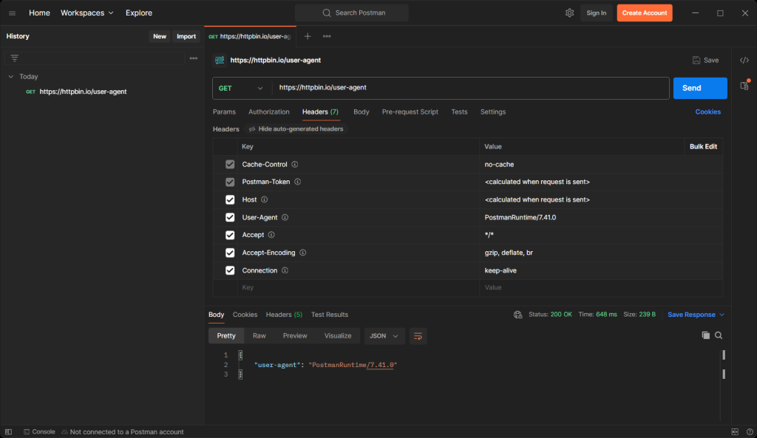Image resolution: width=757 pixels, height=438 pixels.
Task: Uncheck the Host header row
Action: coord(230,199)
